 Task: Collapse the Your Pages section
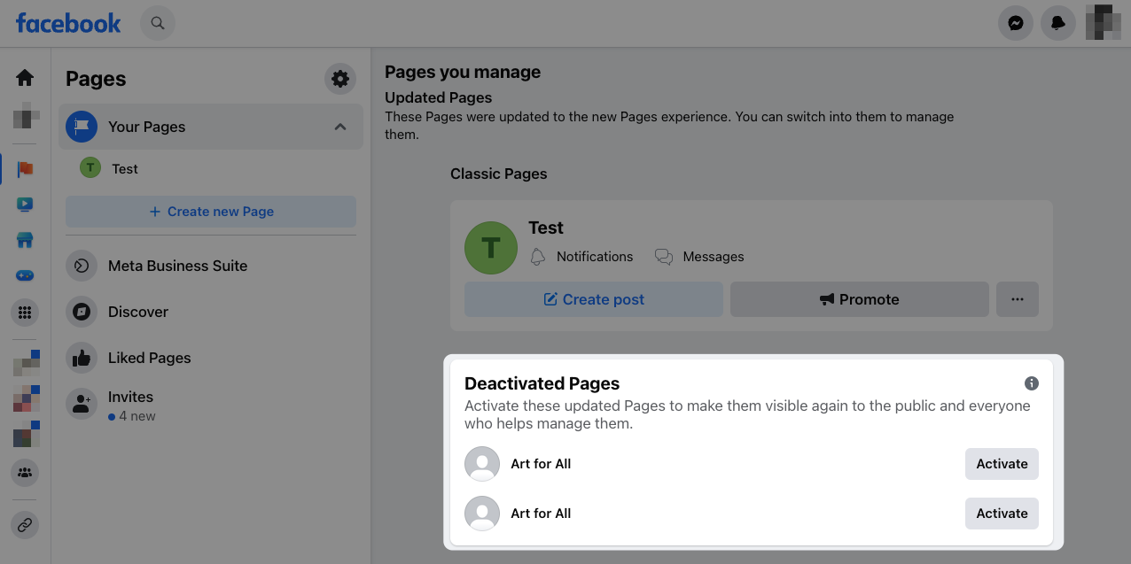[339, 127]
